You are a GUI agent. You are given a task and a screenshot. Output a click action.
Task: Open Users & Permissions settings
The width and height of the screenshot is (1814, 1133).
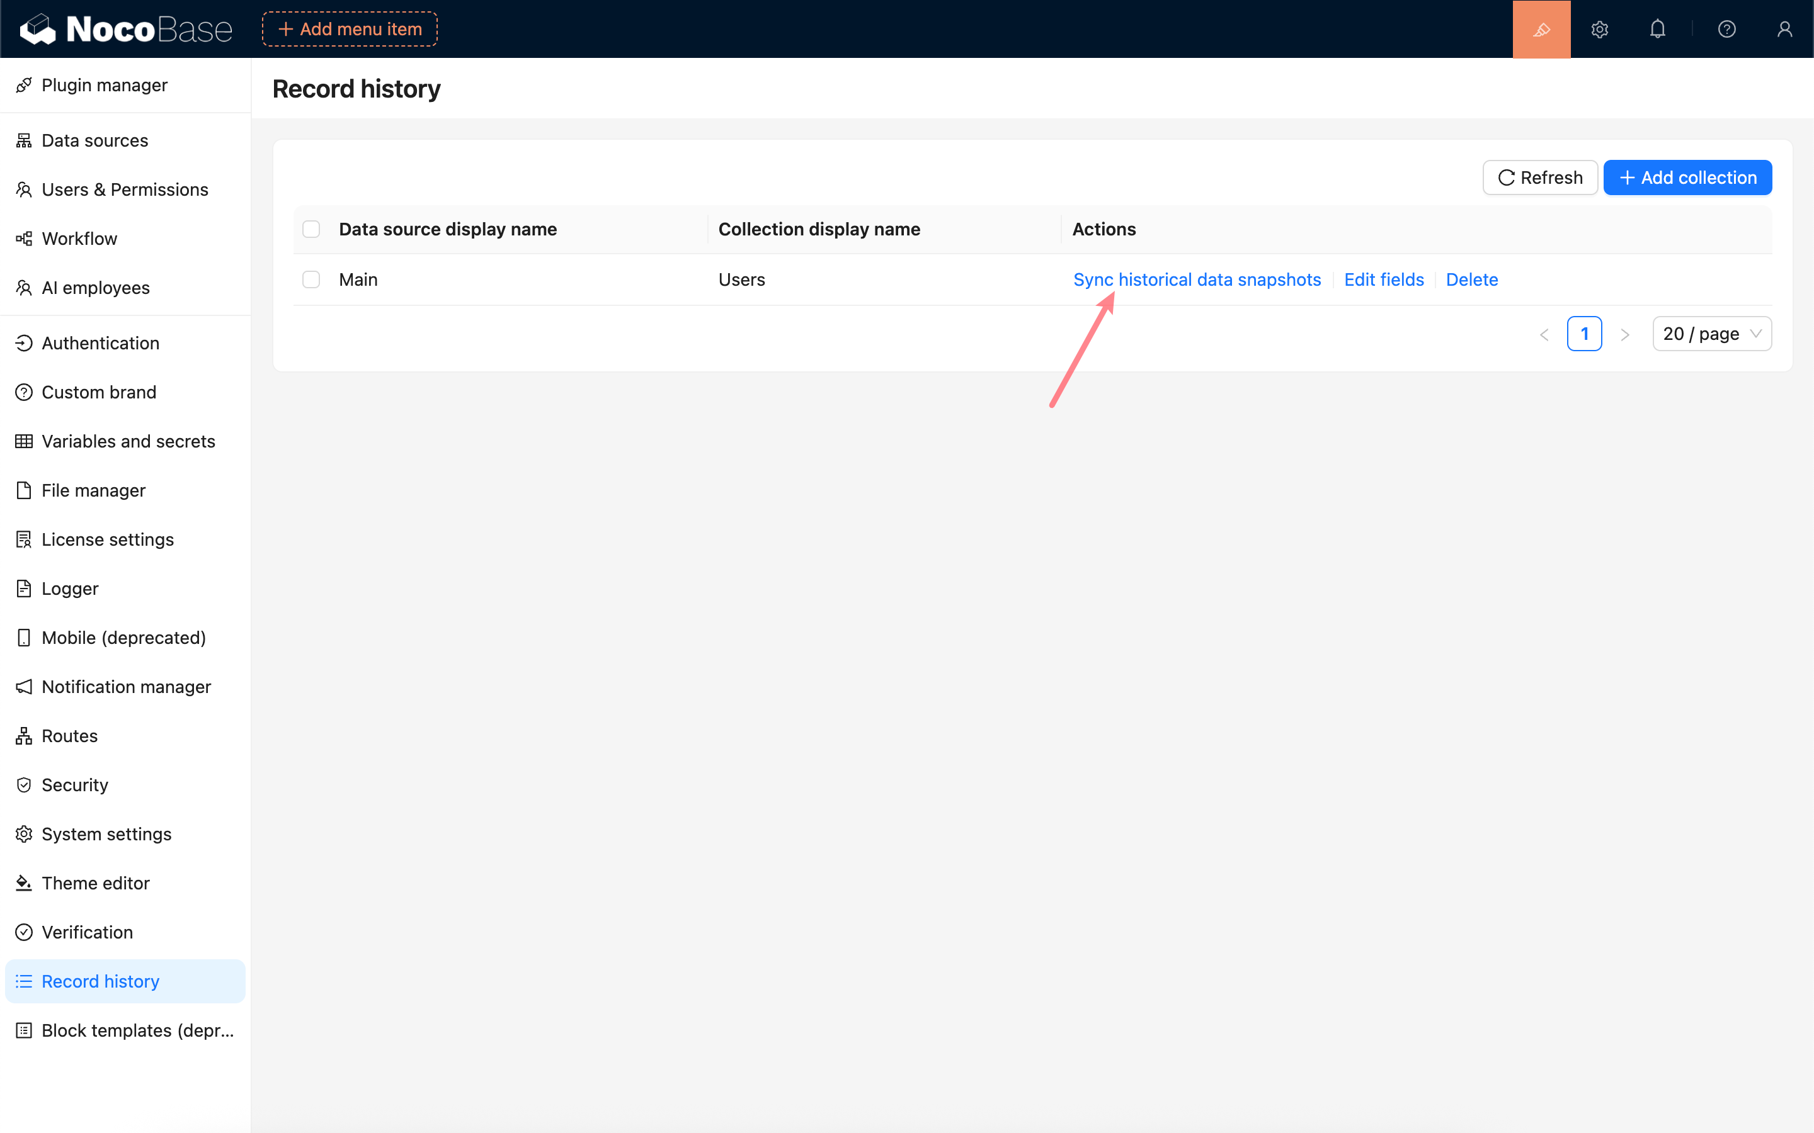125,189
